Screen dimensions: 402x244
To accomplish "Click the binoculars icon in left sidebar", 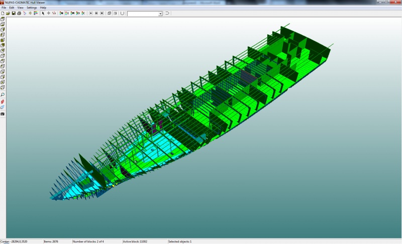I will pyautogui.click(x=3, y=114).
